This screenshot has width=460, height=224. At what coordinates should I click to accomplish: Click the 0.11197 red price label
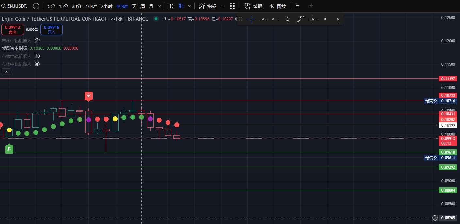tap(448, 78)
